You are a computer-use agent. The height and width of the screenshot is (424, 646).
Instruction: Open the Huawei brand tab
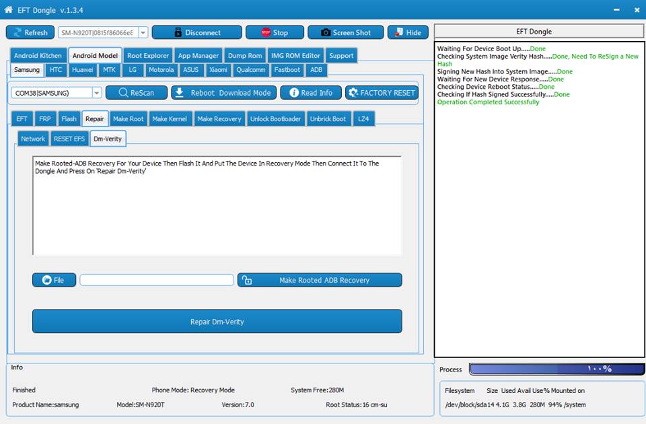pos(82,70)
